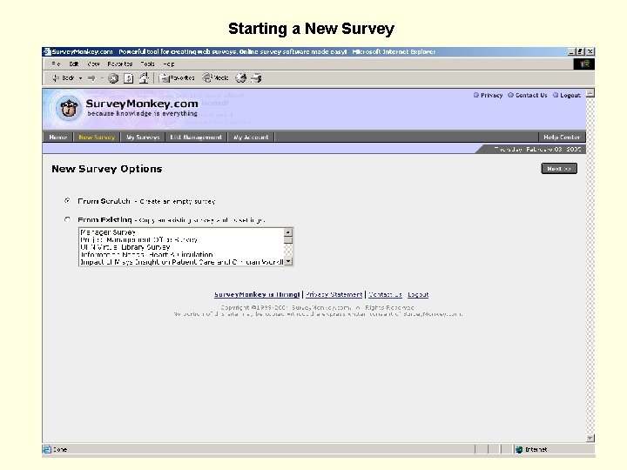Click the page scroll up arrow
627x470 pixels.
click(x=590, y=93)
